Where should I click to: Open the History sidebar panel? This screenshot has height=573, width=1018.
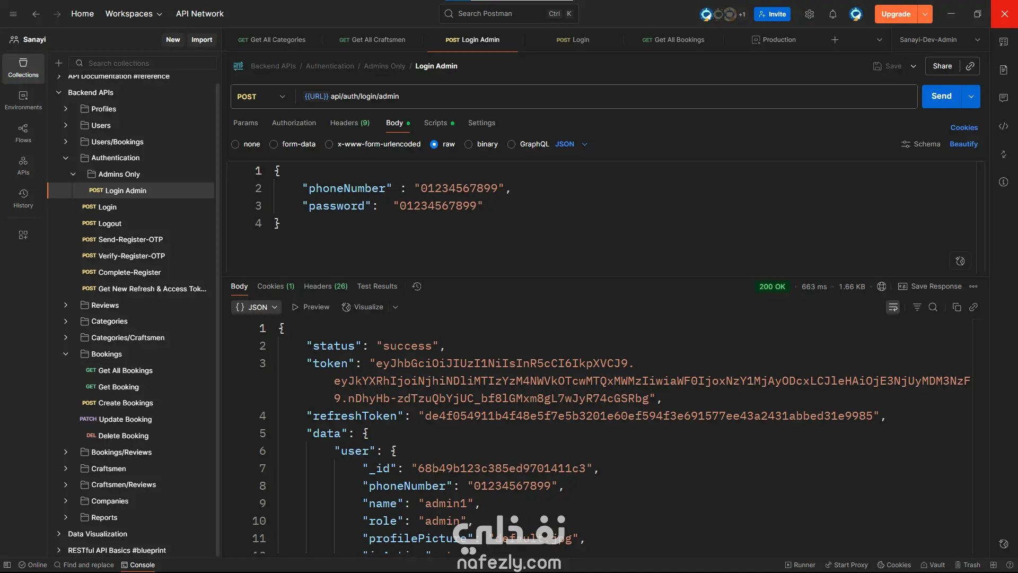coord(23,198)
